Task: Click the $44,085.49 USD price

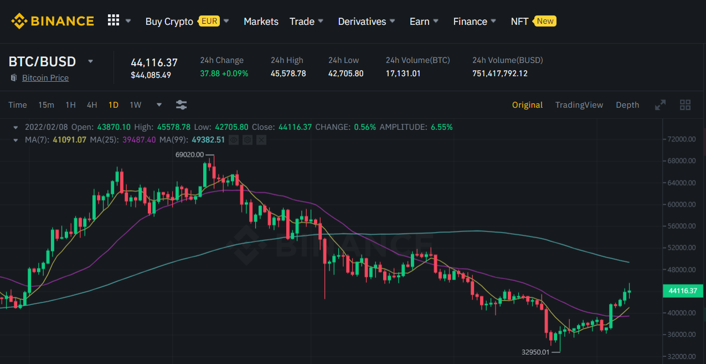Action: [151, 75]
